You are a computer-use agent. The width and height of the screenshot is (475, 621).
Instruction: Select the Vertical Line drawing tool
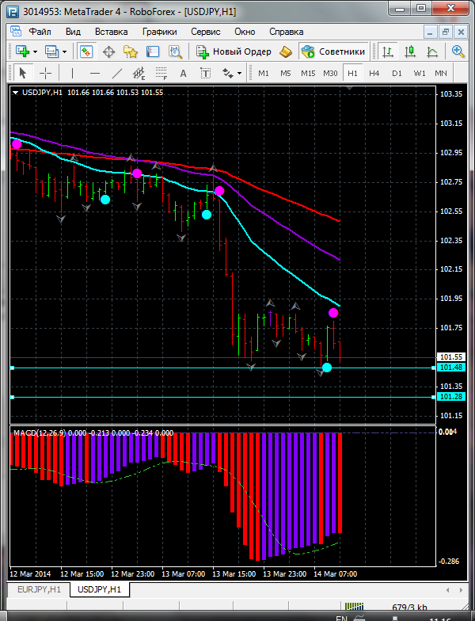point(72,73)
